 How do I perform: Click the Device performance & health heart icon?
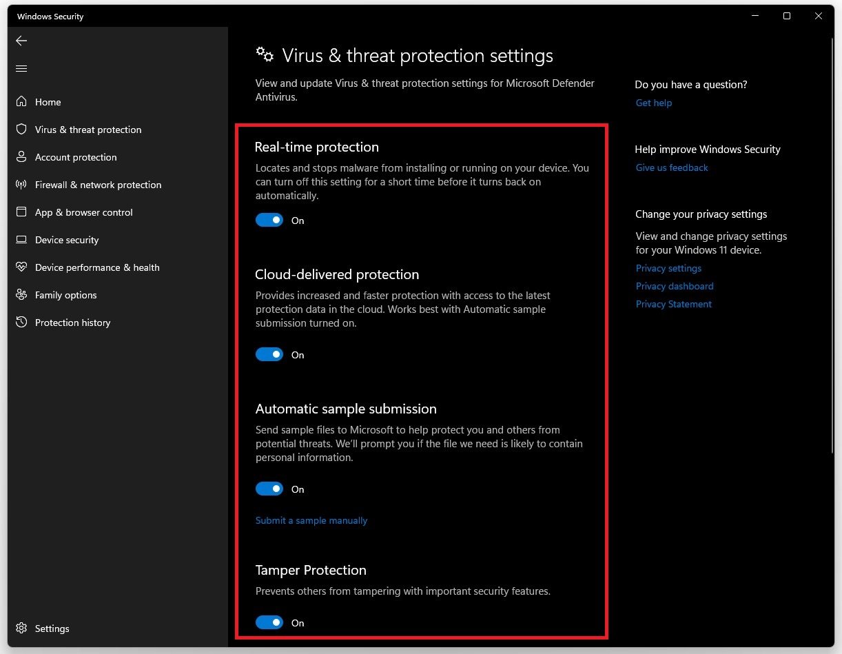coord(21,267)
